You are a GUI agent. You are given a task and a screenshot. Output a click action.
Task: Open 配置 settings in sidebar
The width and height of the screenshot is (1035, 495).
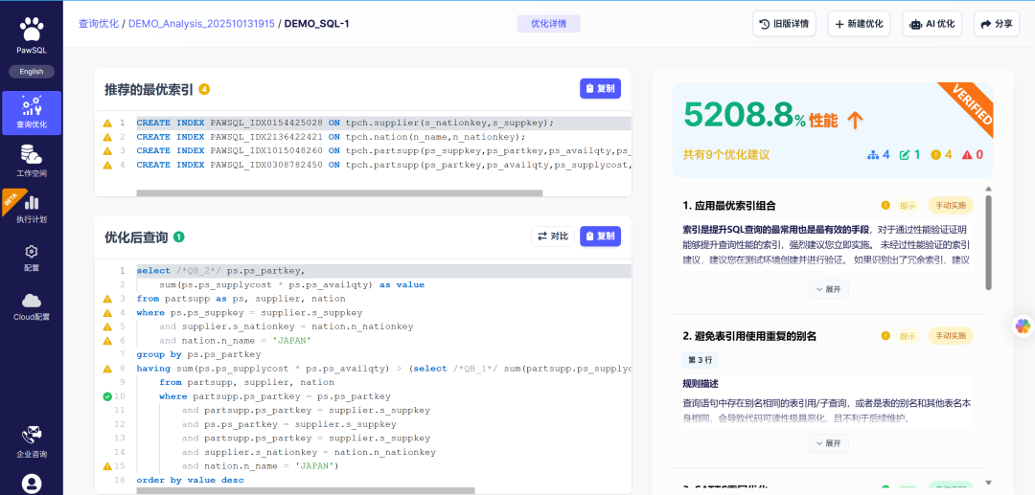[x=32, y=259]
